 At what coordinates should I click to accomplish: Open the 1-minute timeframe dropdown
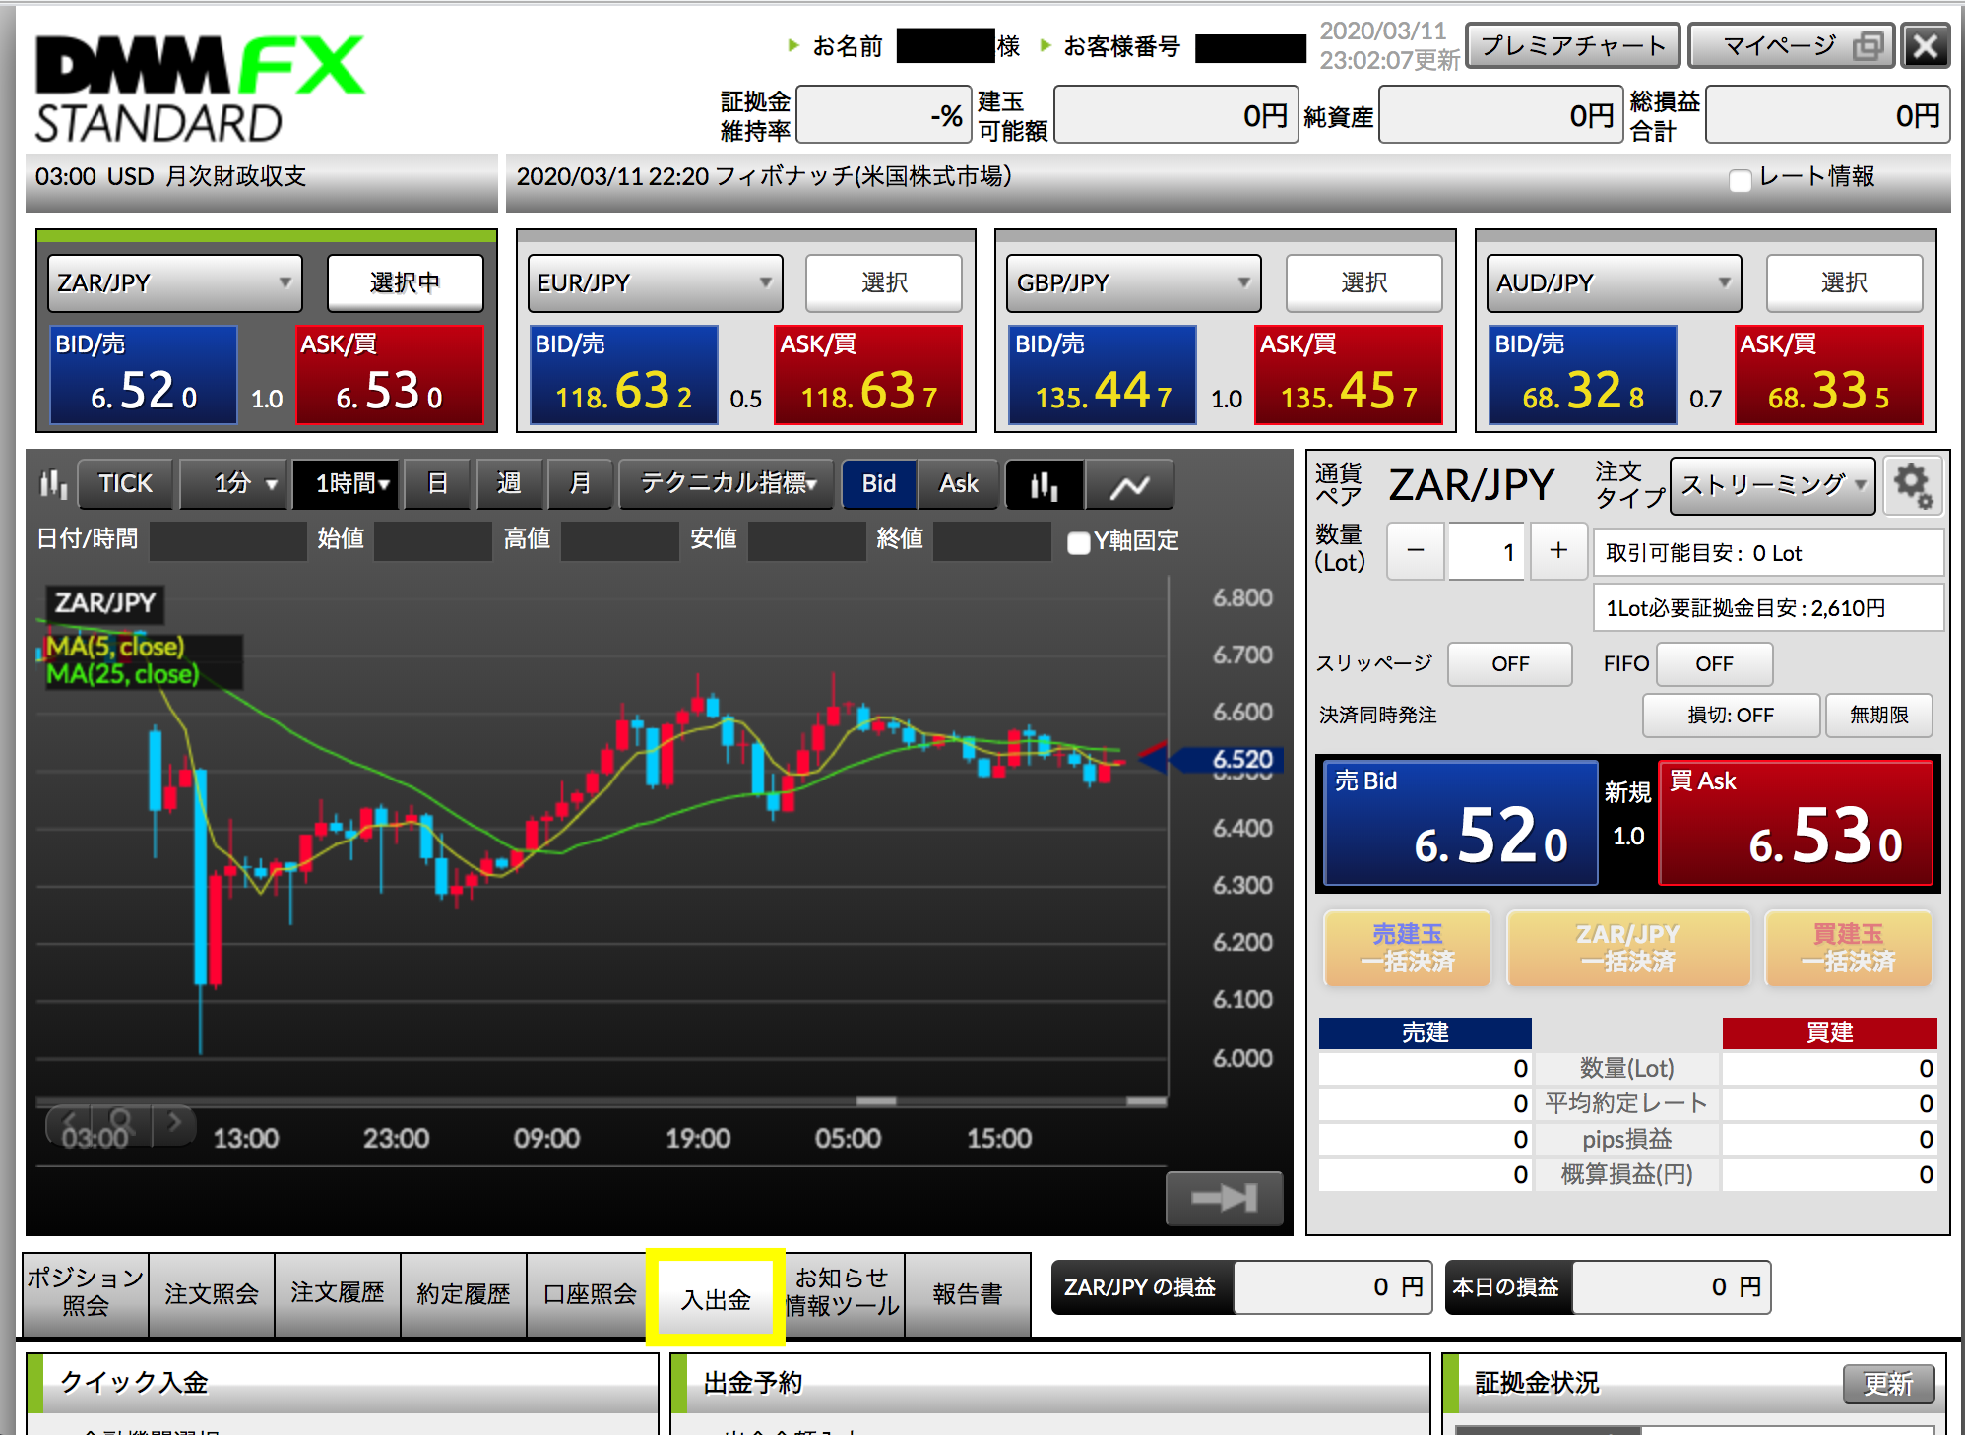coord(234,484)
